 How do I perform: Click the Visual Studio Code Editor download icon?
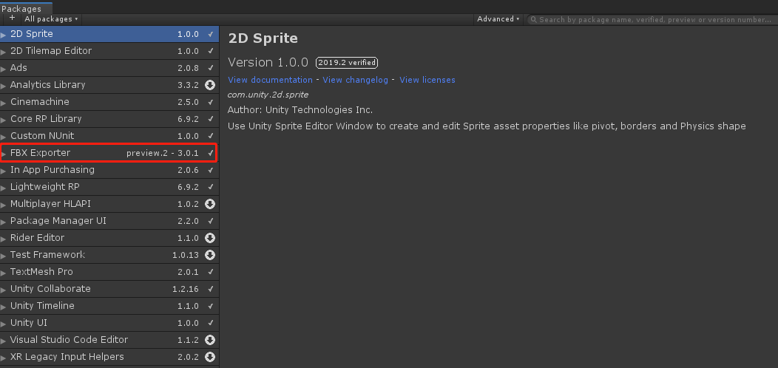[210, 340]
